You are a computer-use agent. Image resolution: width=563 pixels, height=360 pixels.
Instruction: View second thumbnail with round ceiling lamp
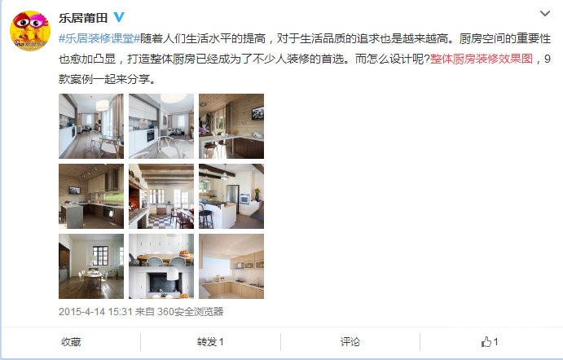[161, 126]
